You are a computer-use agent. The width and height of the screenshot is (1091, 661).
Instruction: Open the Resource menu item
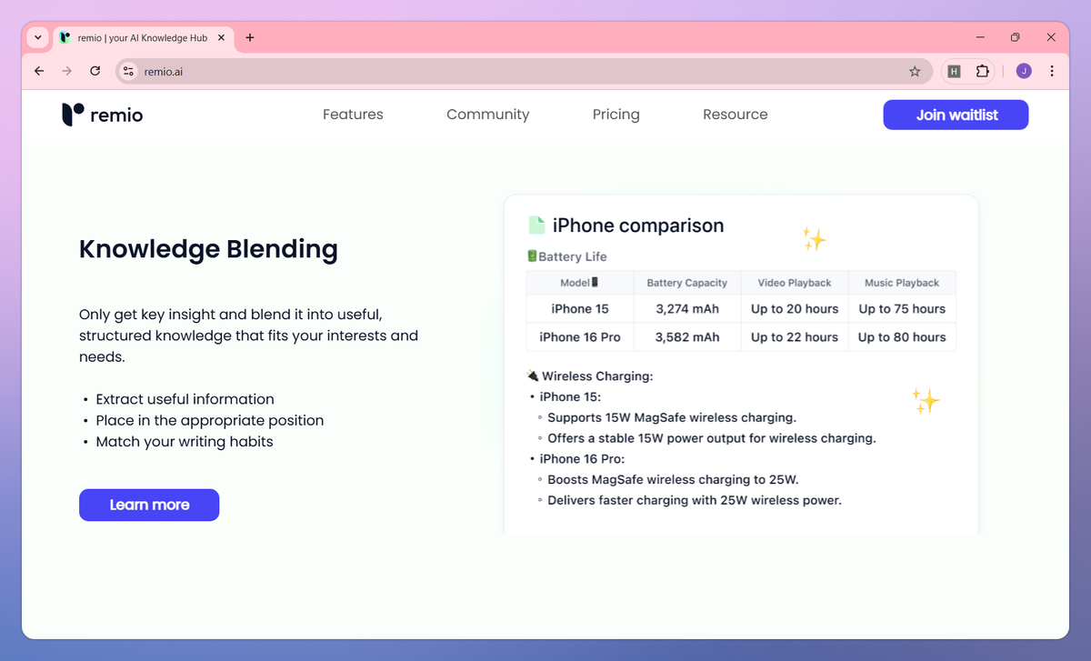coord(736,115)
